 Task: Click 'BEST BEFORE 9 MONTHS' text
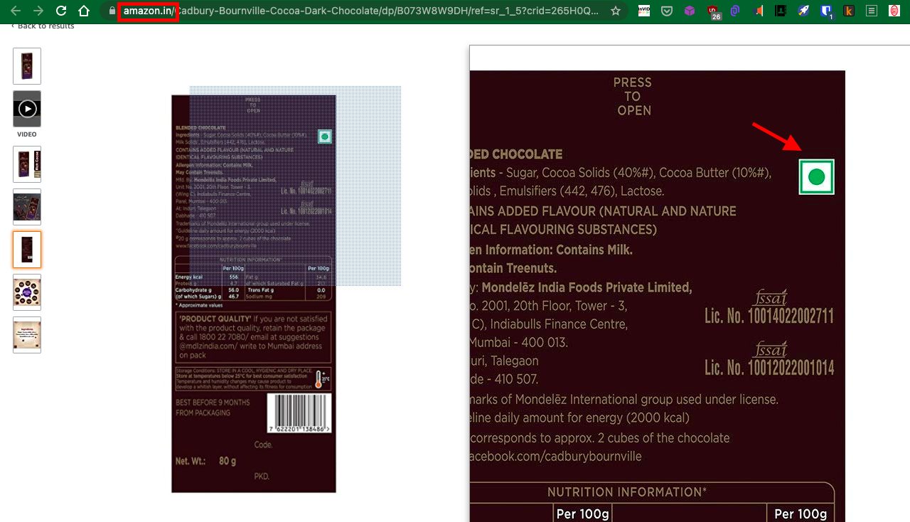point(213,403)
